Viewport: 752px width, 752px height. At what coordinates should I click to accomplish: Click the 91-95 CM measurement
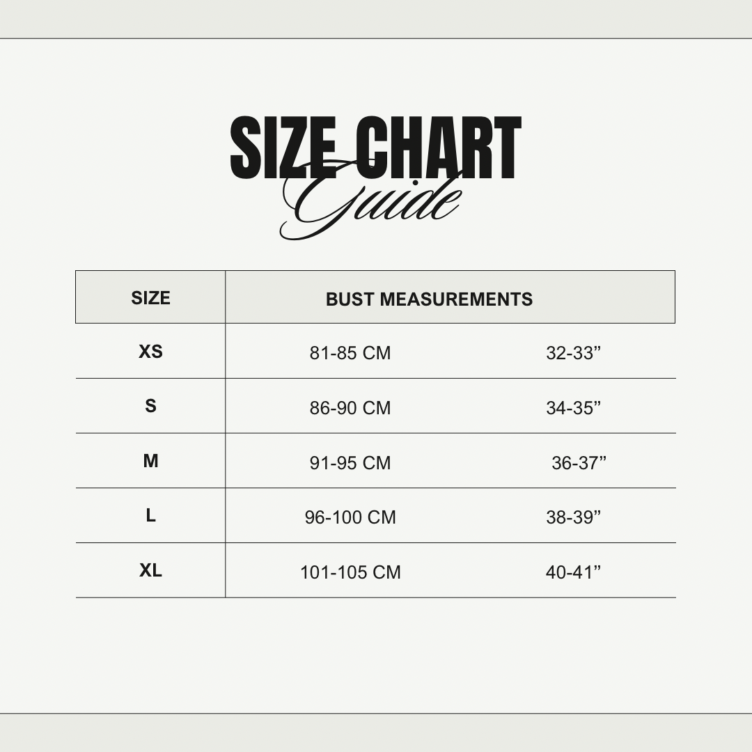click(350, 463)
